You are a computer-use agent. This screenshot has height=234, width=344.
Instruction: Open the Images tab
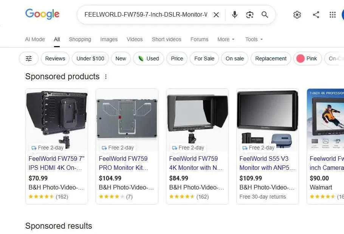(109, 39)
